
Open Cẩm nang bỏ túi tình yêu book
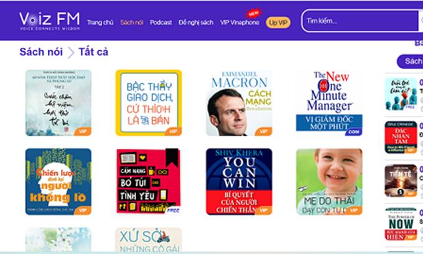click(149, 182)
